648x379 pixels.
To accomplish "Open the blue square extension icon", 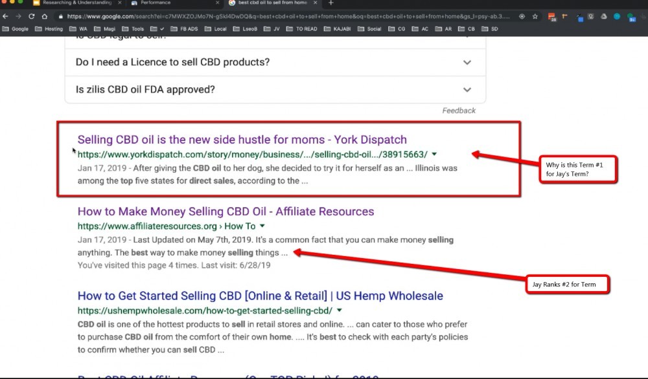I will tap(580, 17).
